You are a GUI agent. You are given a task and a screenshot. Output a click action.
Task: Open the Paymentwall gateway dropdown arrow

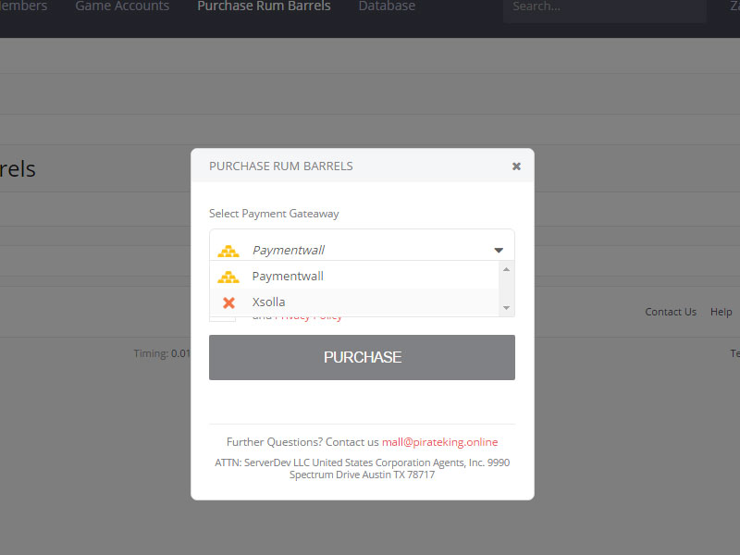click(499, 250)
